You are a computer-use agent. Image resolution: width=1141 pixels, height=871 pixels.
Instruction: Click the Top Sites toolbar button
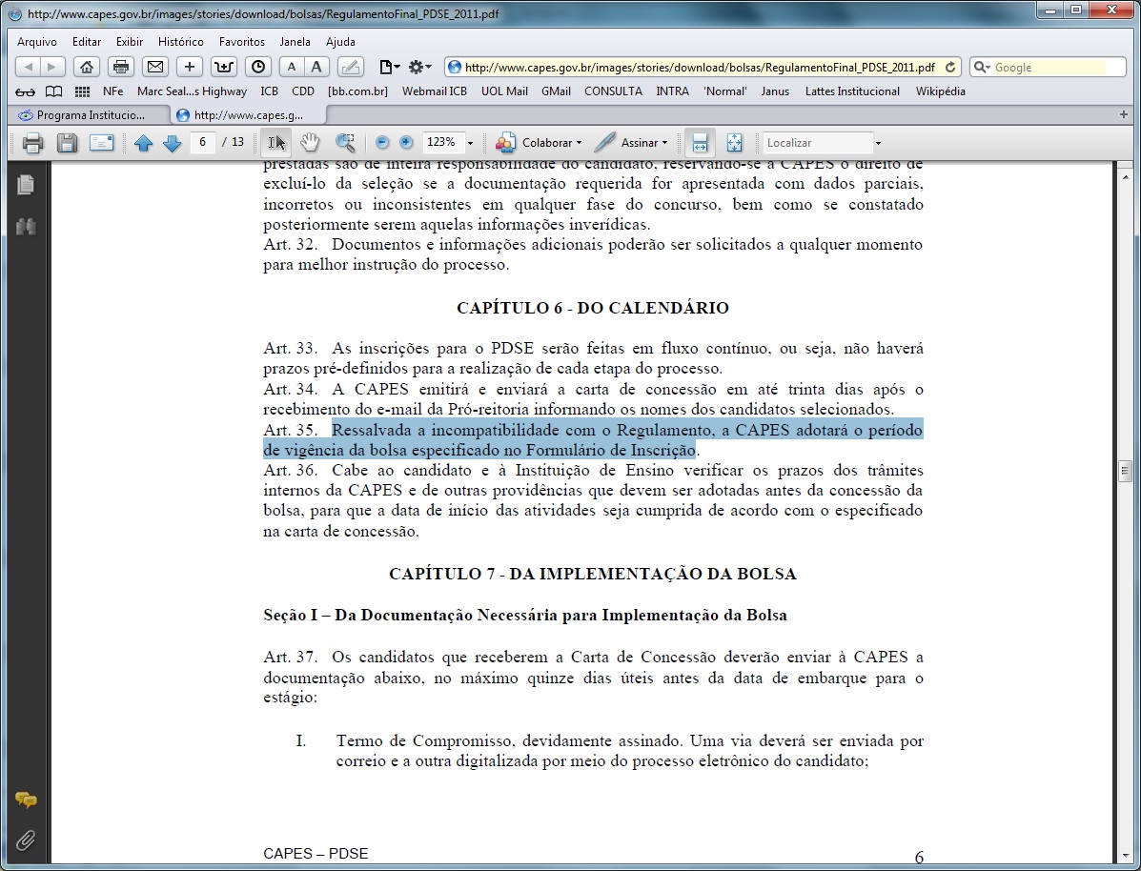point(224,67)
